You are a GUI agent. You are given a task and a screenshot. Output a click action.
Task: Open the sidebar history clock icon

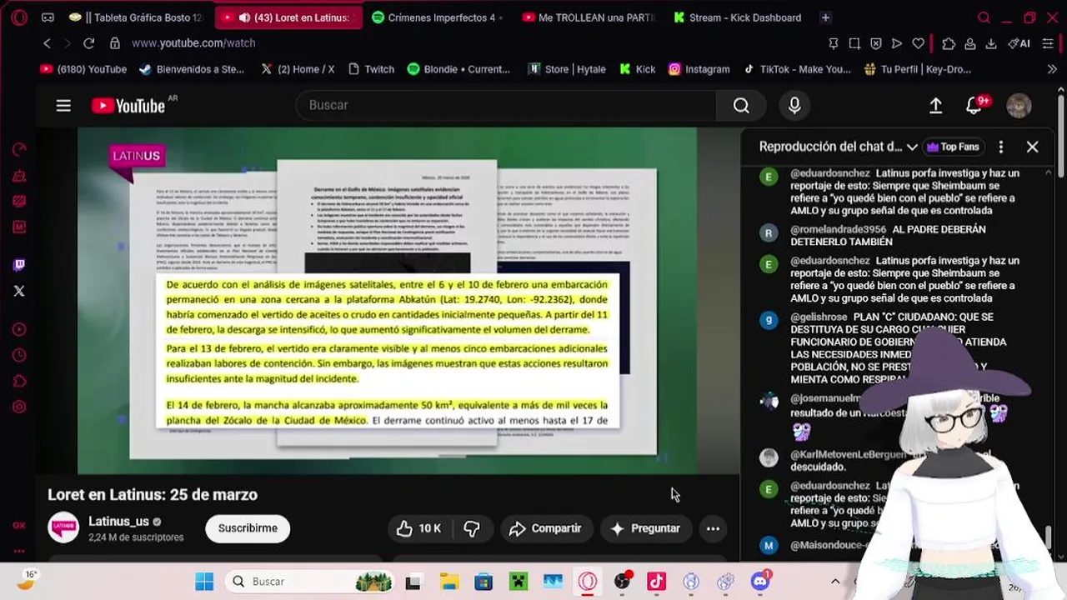click(19, 355)
